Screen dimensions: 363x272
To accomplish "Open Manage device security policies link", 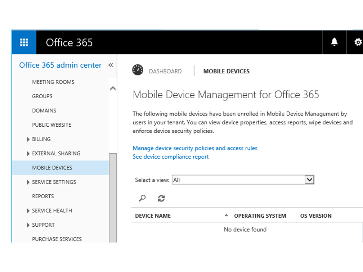I will coord(195,148).
